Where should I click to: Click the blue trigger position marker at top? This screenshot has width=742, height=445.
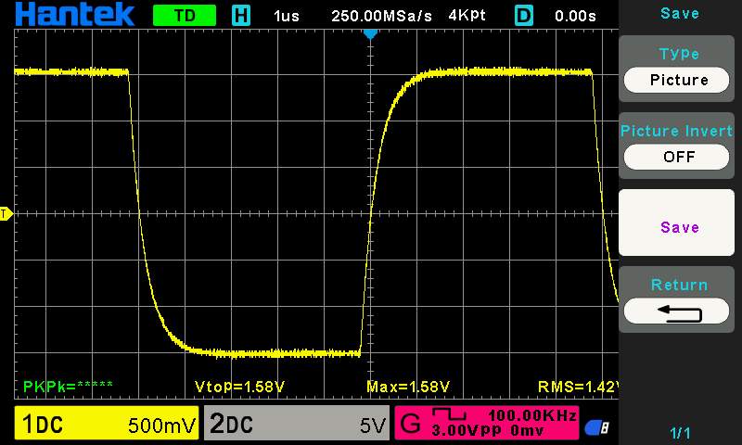coord(370,34)
